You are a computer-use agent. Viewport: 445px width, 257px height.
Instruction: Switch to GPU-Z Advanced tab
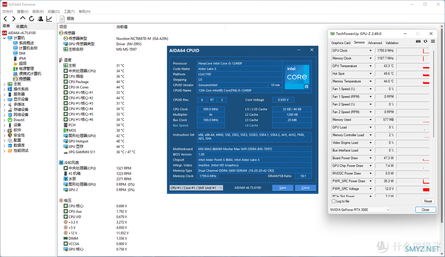375,43
